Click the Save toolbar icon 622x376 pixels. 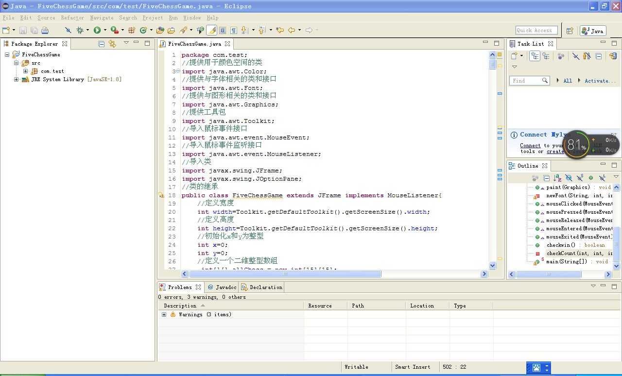pos(23,30)
